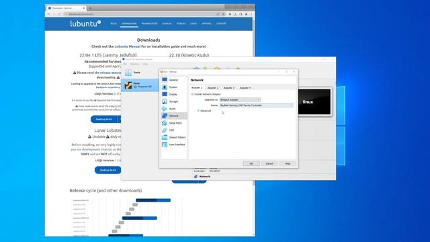Click Help button in Settings dialog

[x=288, y=163]
